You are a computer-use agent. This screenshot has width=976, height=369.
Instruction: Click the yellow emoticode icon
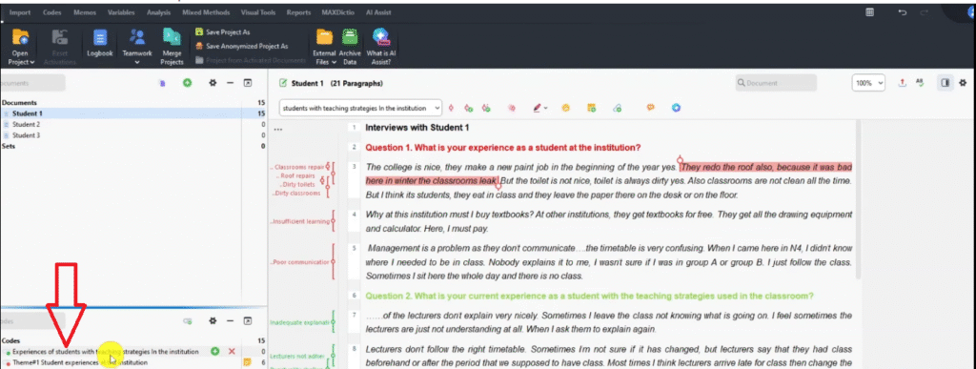pos(566,108)
